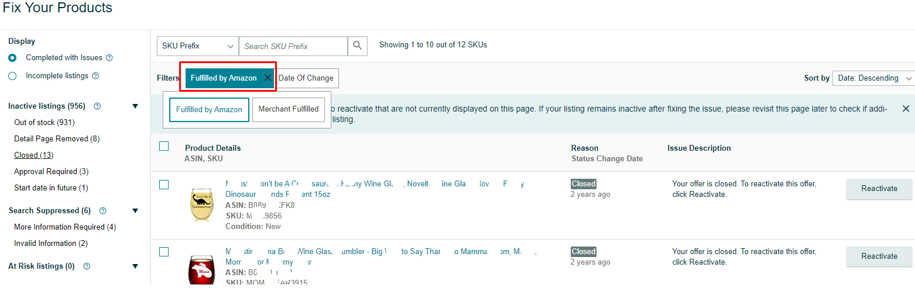Click the Product Details column header
Image resolution: width=915 pixels, height=288 pixels.
tap(213, 148)
